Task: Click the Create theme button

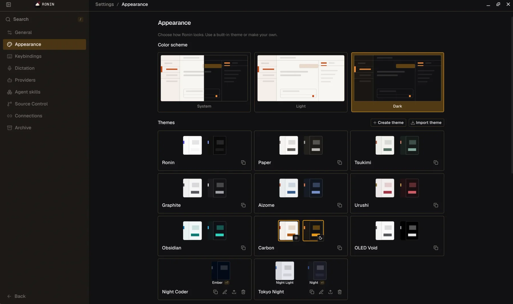Action: [x=388, y=123]
